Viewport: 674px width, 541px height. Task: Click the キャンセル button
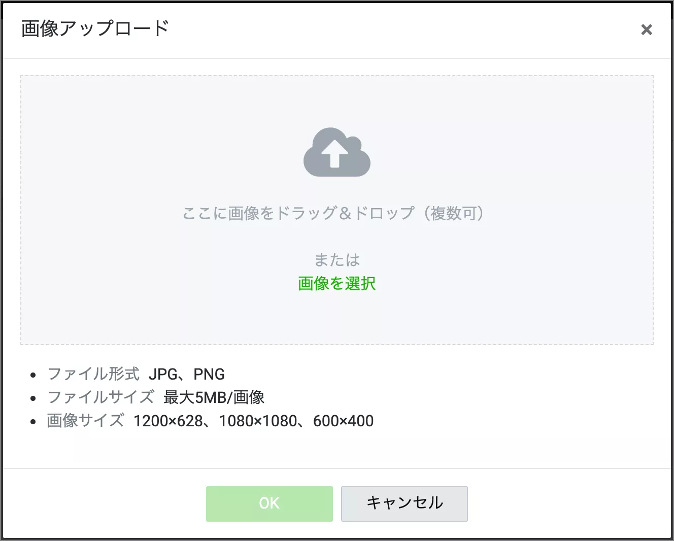(404, 503)
